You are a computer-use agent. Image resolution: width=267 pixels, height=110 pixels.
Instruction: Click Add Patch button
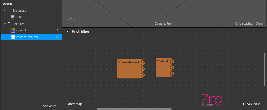pyautogui.click(x=251, y=104)
